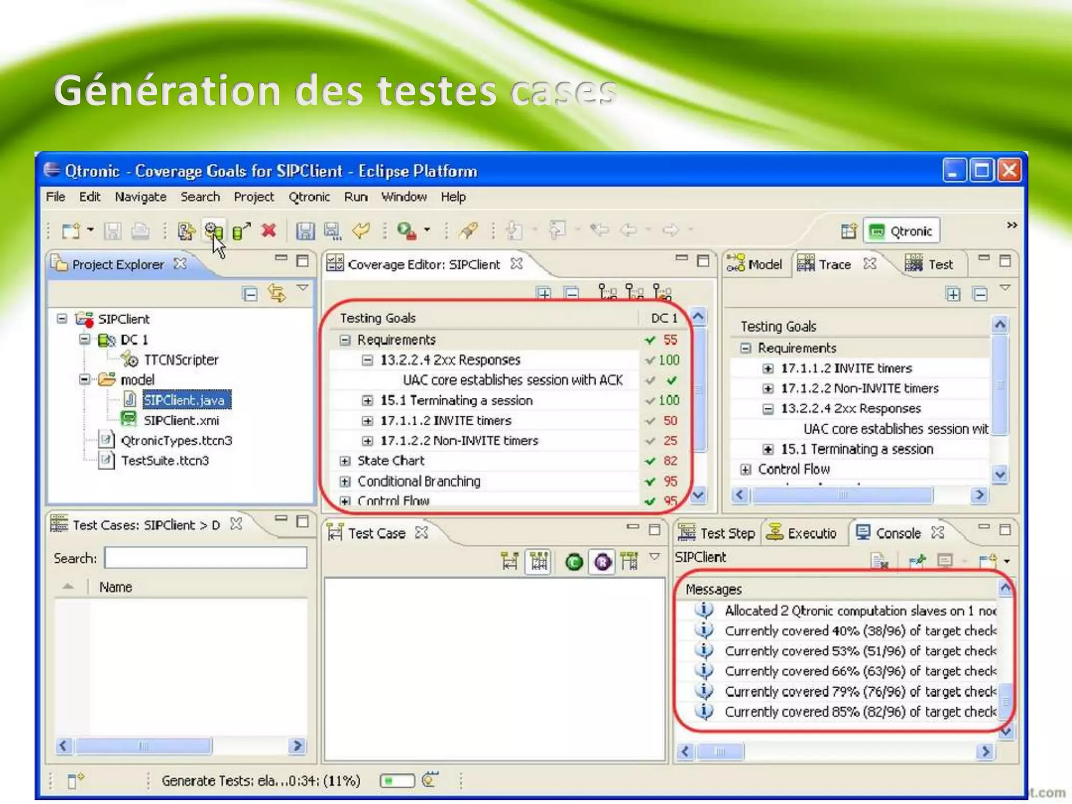Viewport: 1072px width, 804px height.
Task: Toggle the UAC core establishes session checkmark
Action: point(672,380)
